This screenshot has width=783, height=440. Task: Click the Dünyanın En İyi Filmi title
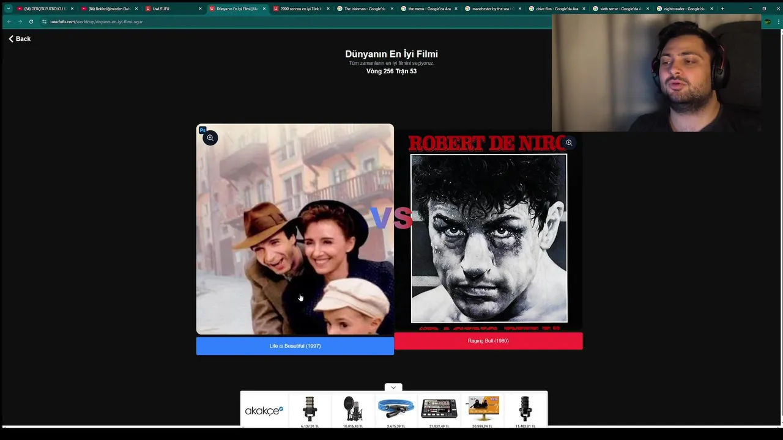pyautogui.click(x=391, y=54)
